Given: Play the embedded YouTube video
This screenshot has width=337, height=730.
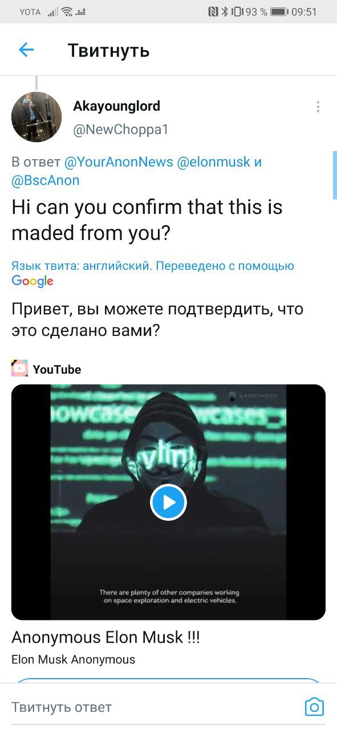Looking at the screenshot, I should tap(168, 502).
